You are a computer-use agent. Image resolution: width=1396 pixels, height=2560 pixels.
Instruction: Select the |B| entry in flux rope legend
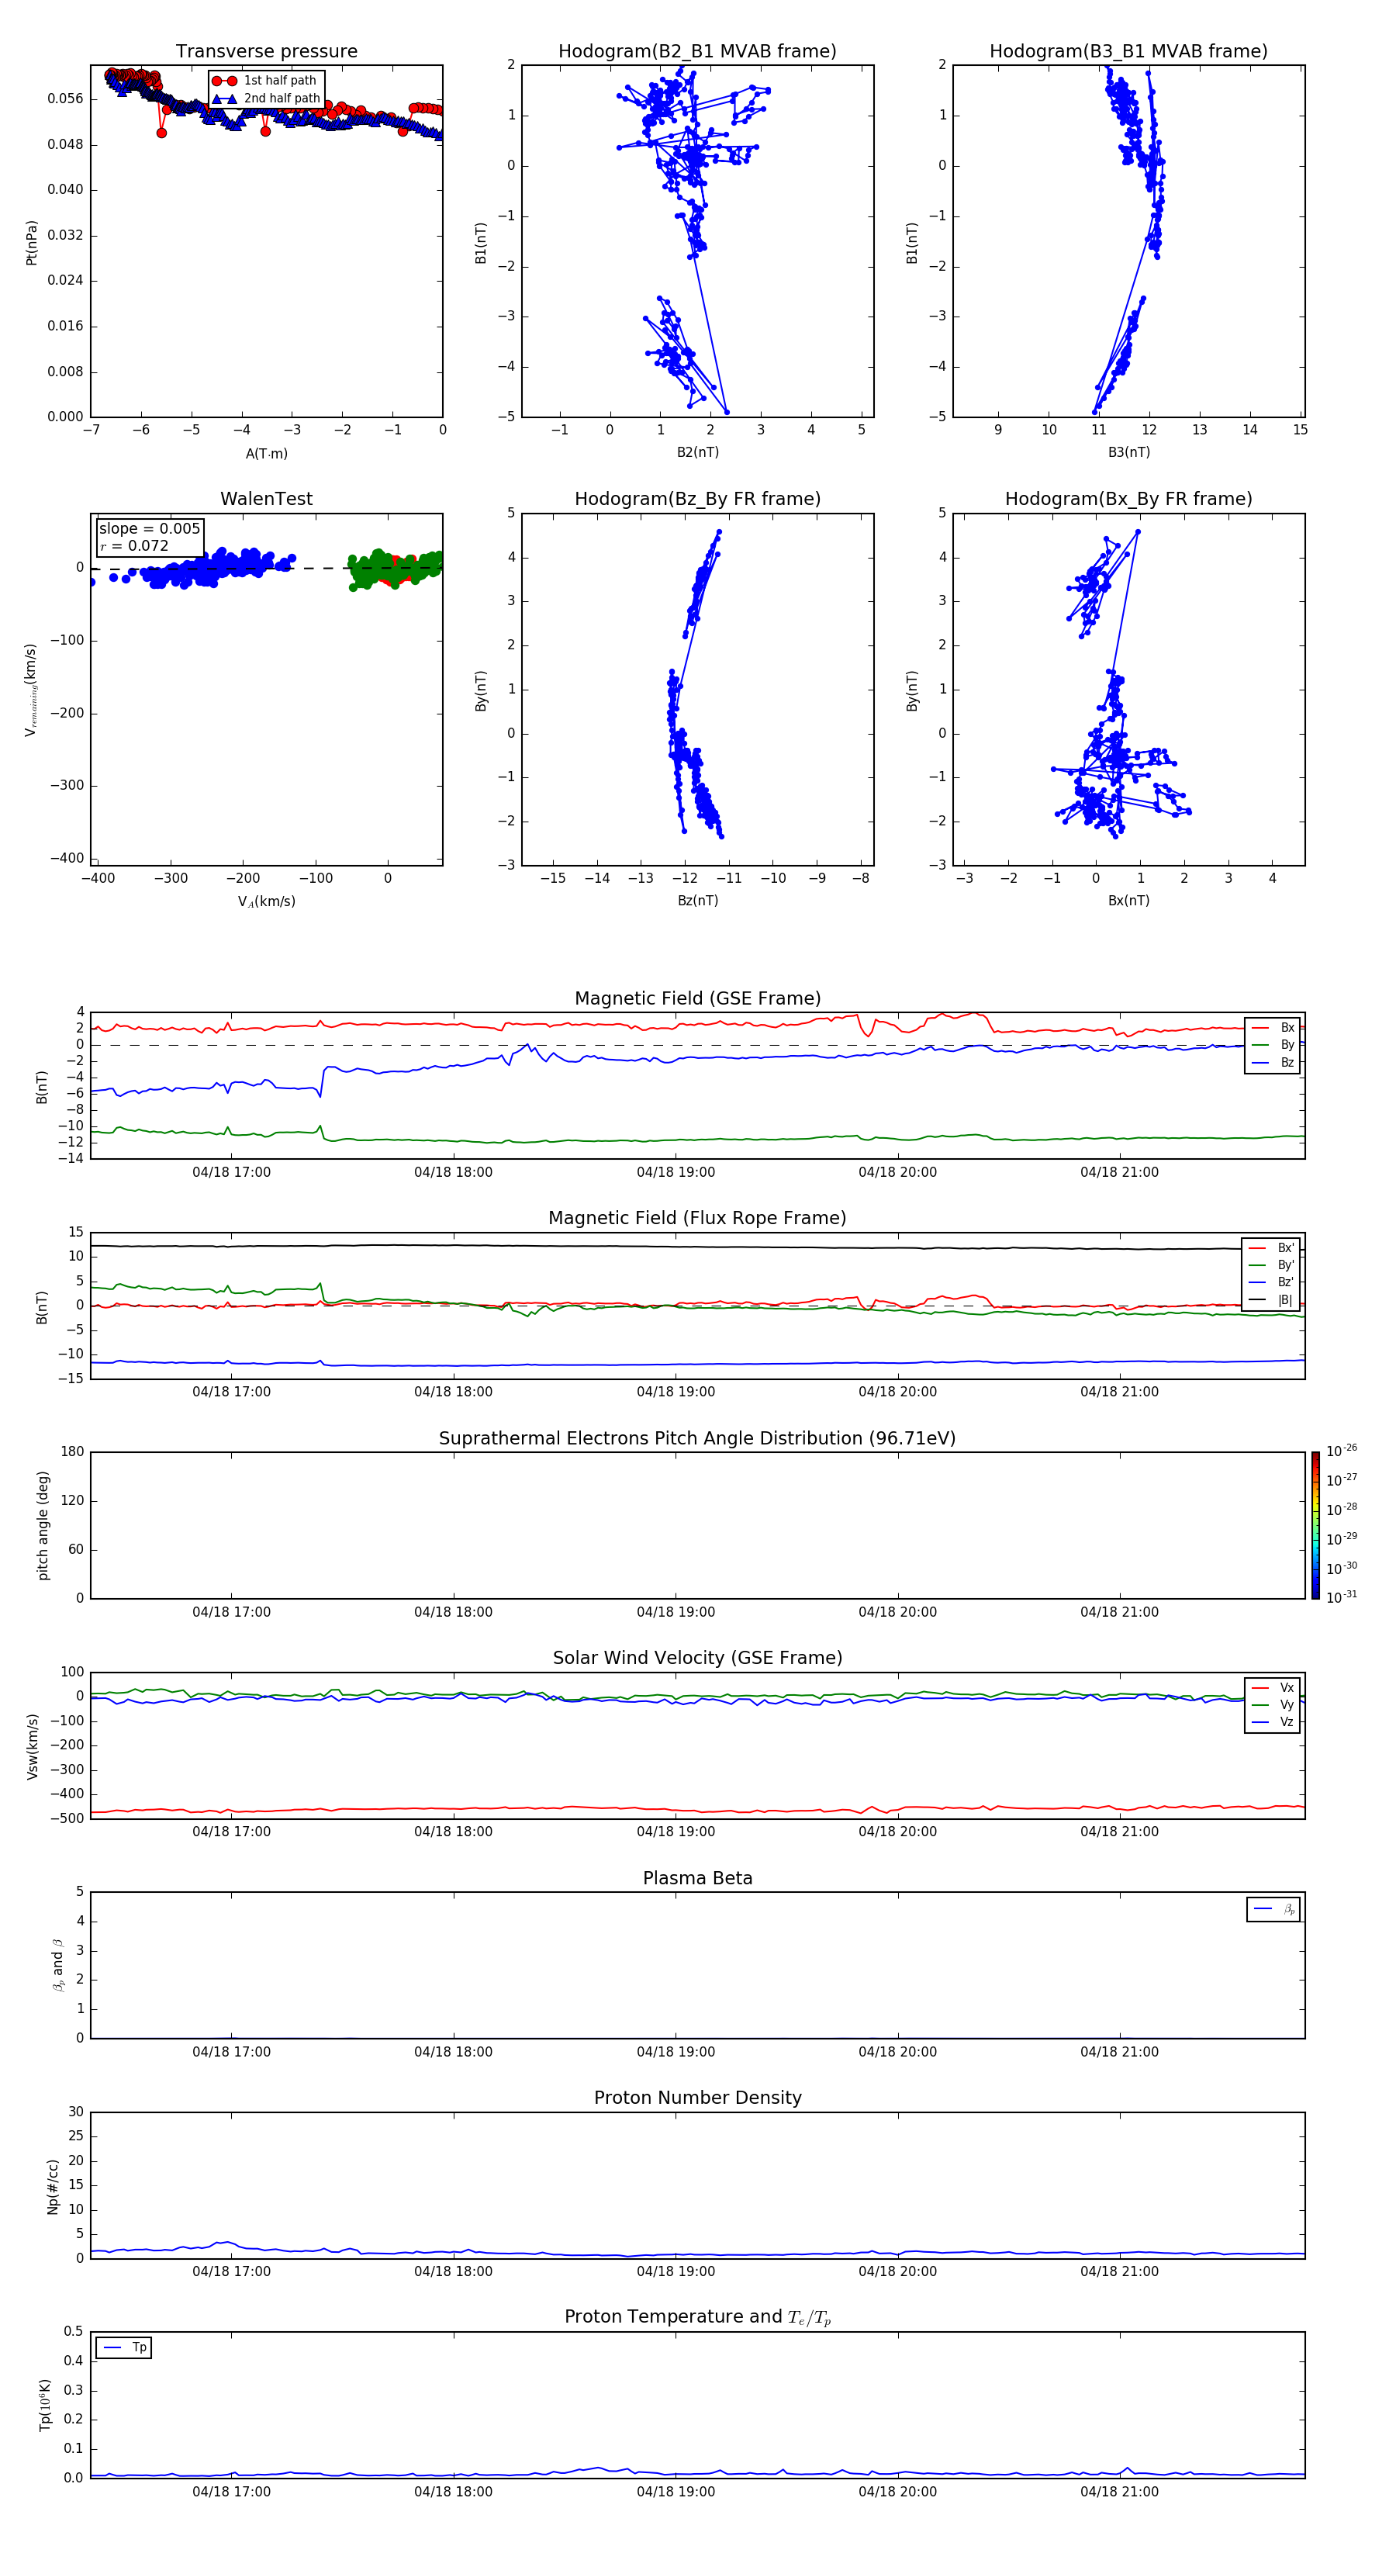1272,1300
